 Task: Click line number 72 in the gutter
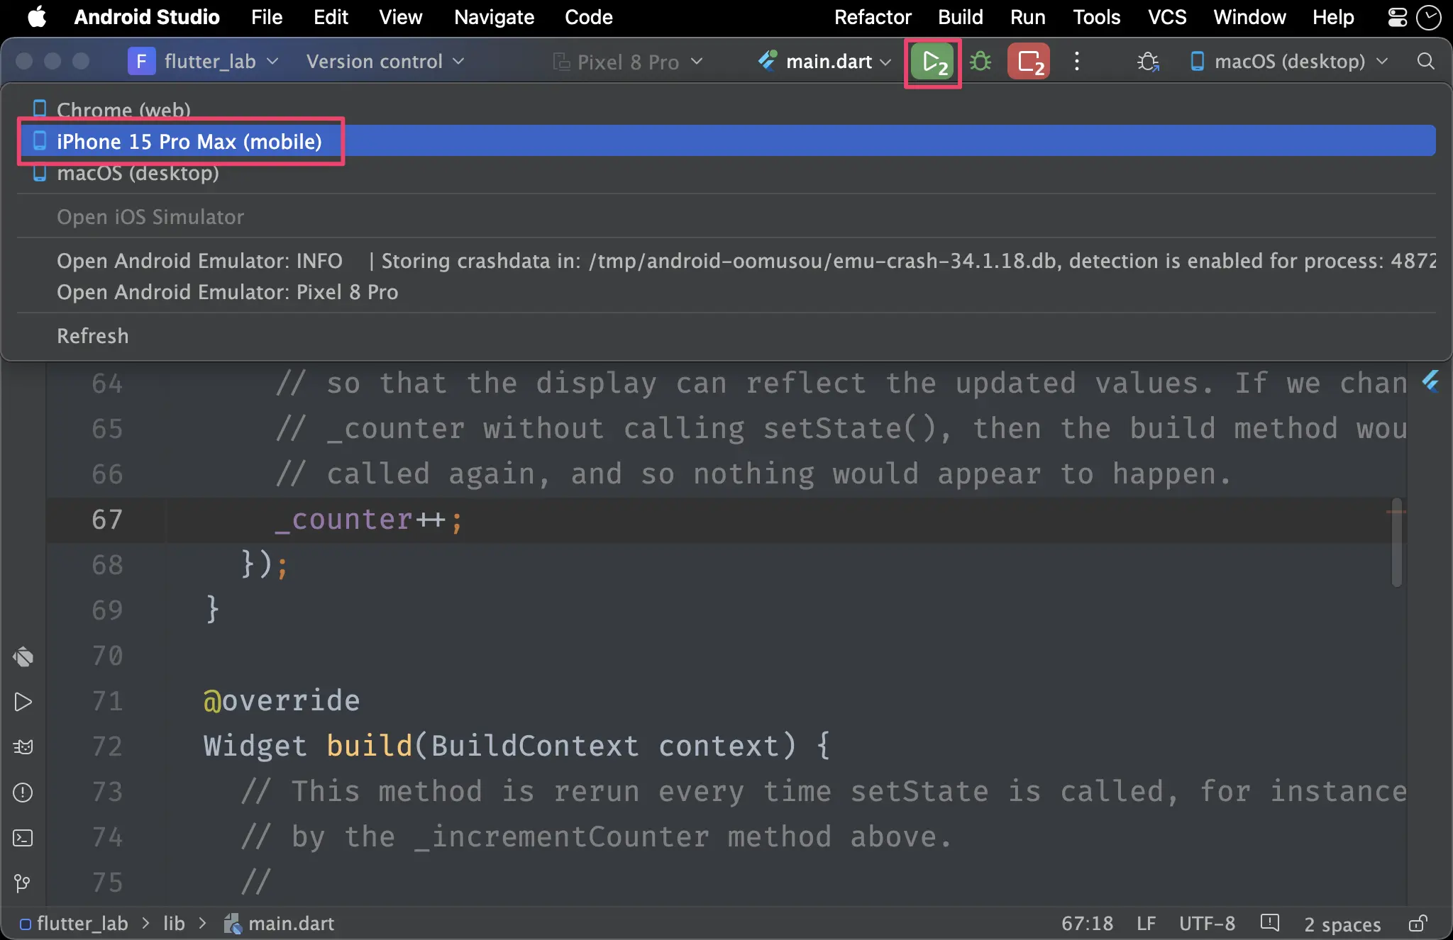click(107, 746)
